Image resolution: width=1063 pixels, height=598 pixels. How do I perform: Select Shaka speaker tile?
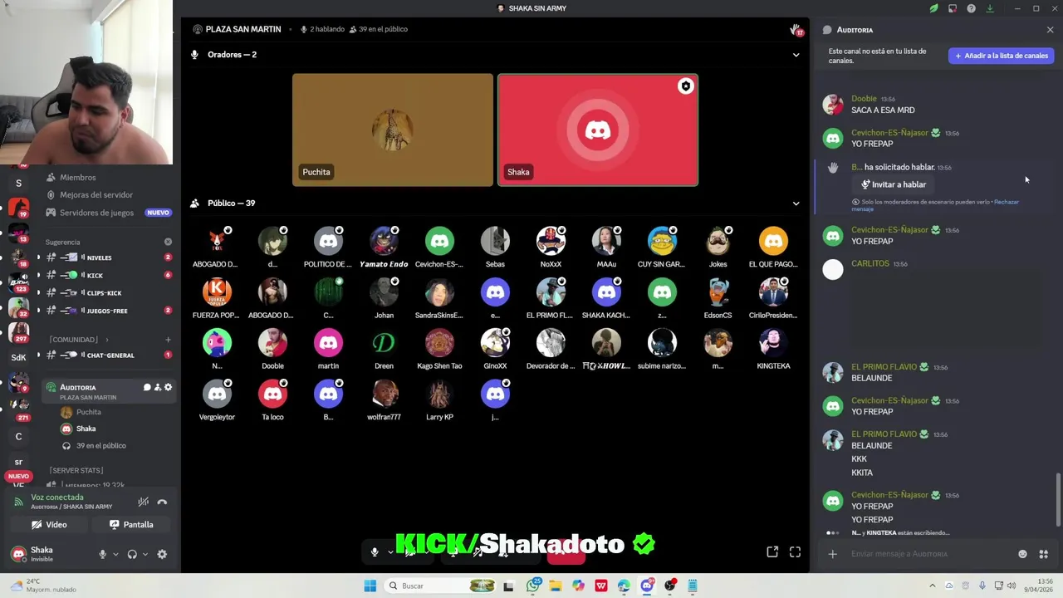[x=598, y=130]
